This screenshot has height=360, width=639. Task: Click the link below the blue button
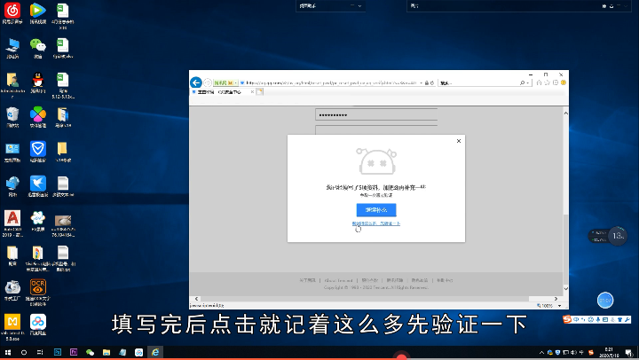[x=375, y=224]
